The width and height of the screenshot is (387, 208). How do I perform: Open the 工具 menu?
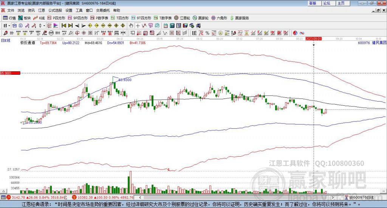79,10
